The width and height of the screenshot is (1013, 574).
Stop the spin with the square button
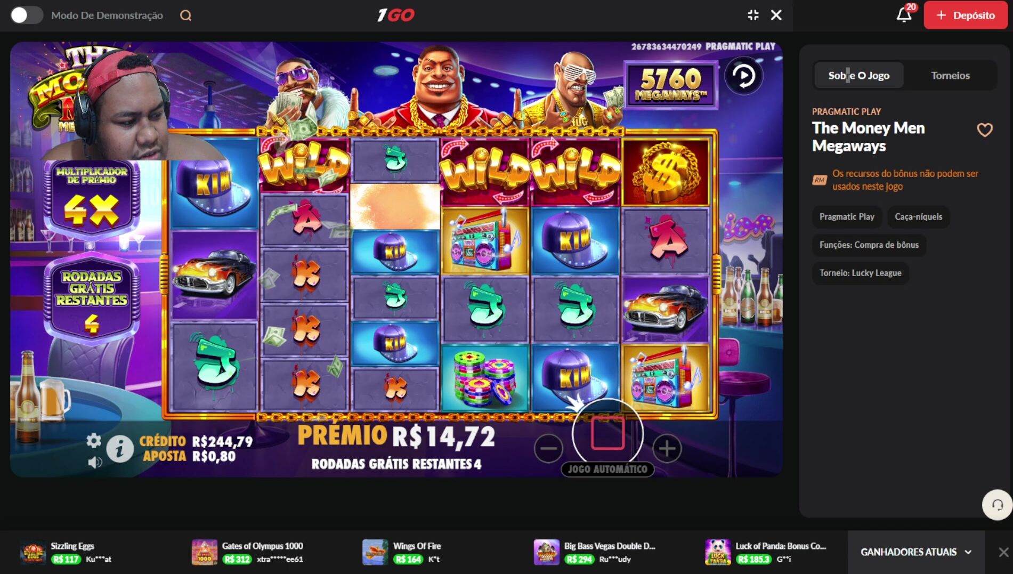pyautogui.click(x=607, y=433)
